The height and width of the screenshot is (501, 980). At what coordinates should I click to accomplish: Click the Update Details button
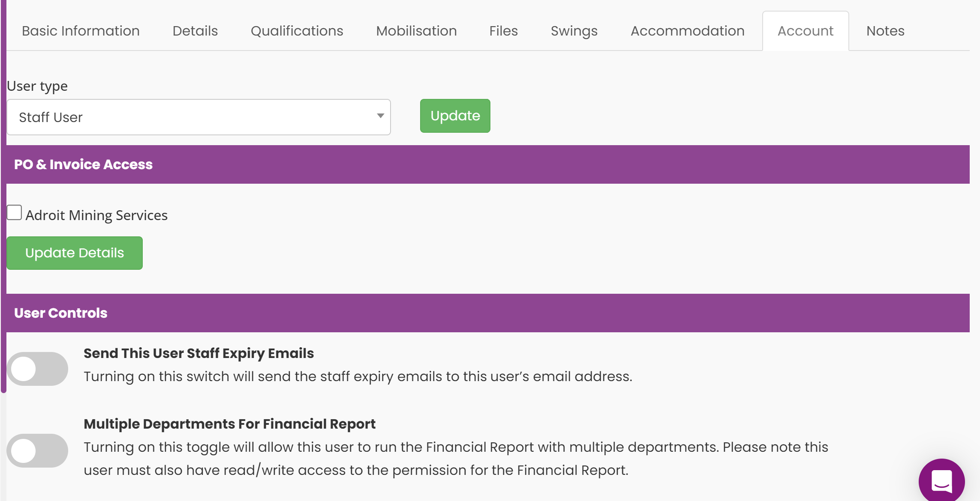[75, 253]
